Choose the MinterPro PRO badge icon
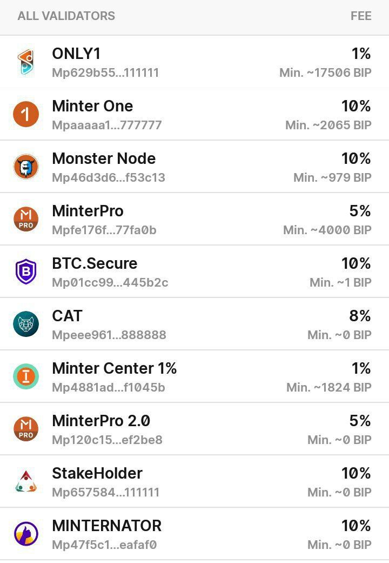Screen dimensions: 389x563 pos(26,219)
